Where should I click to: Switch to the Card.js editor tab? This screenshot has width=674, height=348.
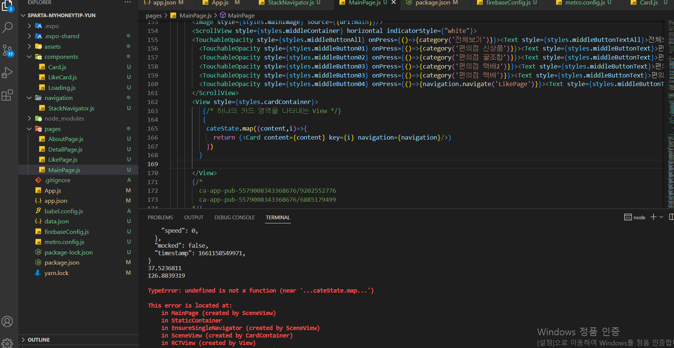(x=649, y=3)
